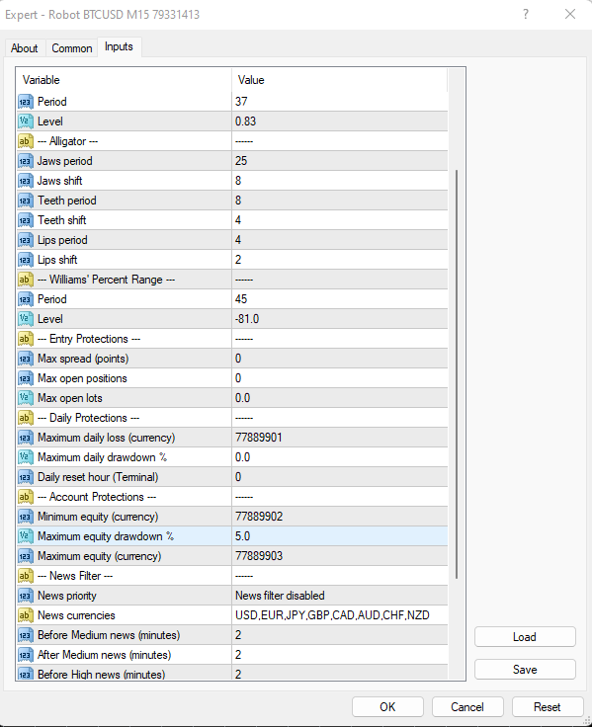The height and width of the screenshot is (727, 592).
Task: Click the integer icon beside Lips period
Action: [26, 240]
